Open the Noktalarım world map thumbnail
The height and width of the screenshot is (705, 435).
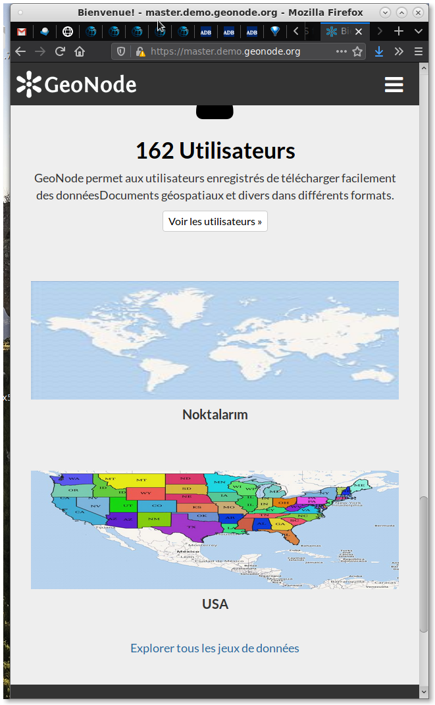coord(215,340)
